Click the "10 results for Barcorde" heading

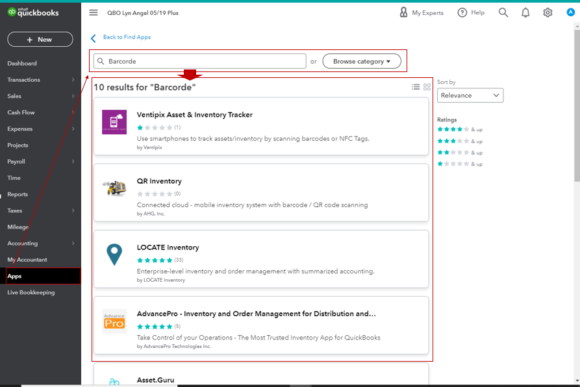pyautogui.click(x=145, y=87)
